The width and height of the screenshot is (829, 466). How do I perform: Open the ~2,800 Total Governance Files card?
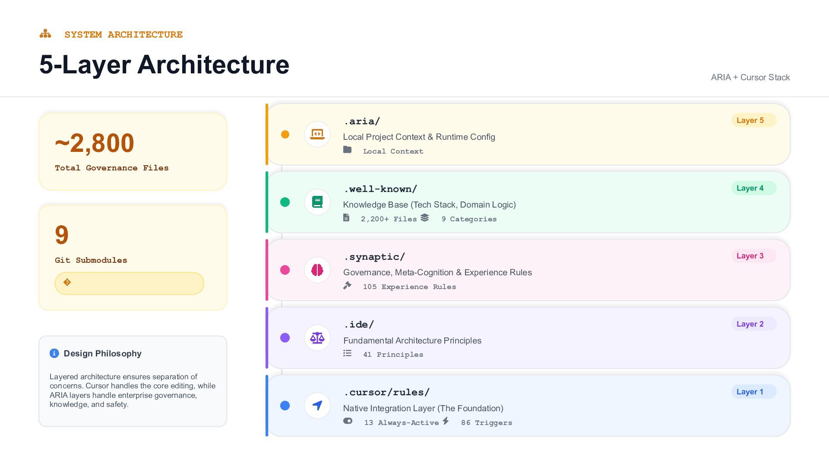[133, 151]
